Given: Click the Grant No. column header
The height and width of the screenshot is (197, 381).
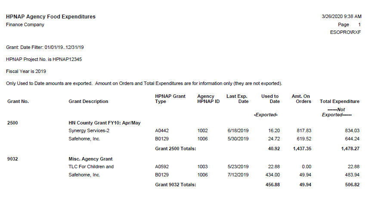Looking at the screenshot, I should click(x=18, y=102).
